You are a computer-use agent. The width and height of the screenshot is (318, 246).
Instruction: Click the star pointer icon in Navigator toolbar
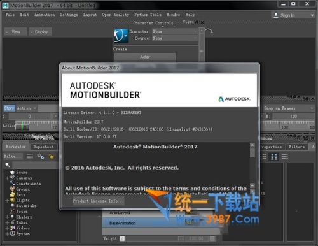tap(41, 157)
